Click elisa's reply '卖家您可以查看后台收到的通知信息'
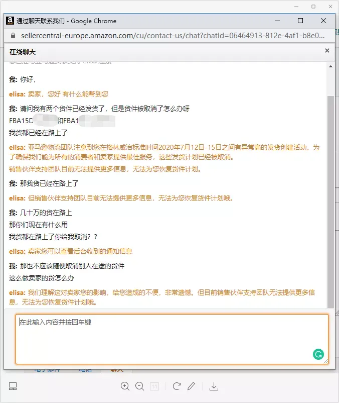339x403 pixels. [80, 251]
